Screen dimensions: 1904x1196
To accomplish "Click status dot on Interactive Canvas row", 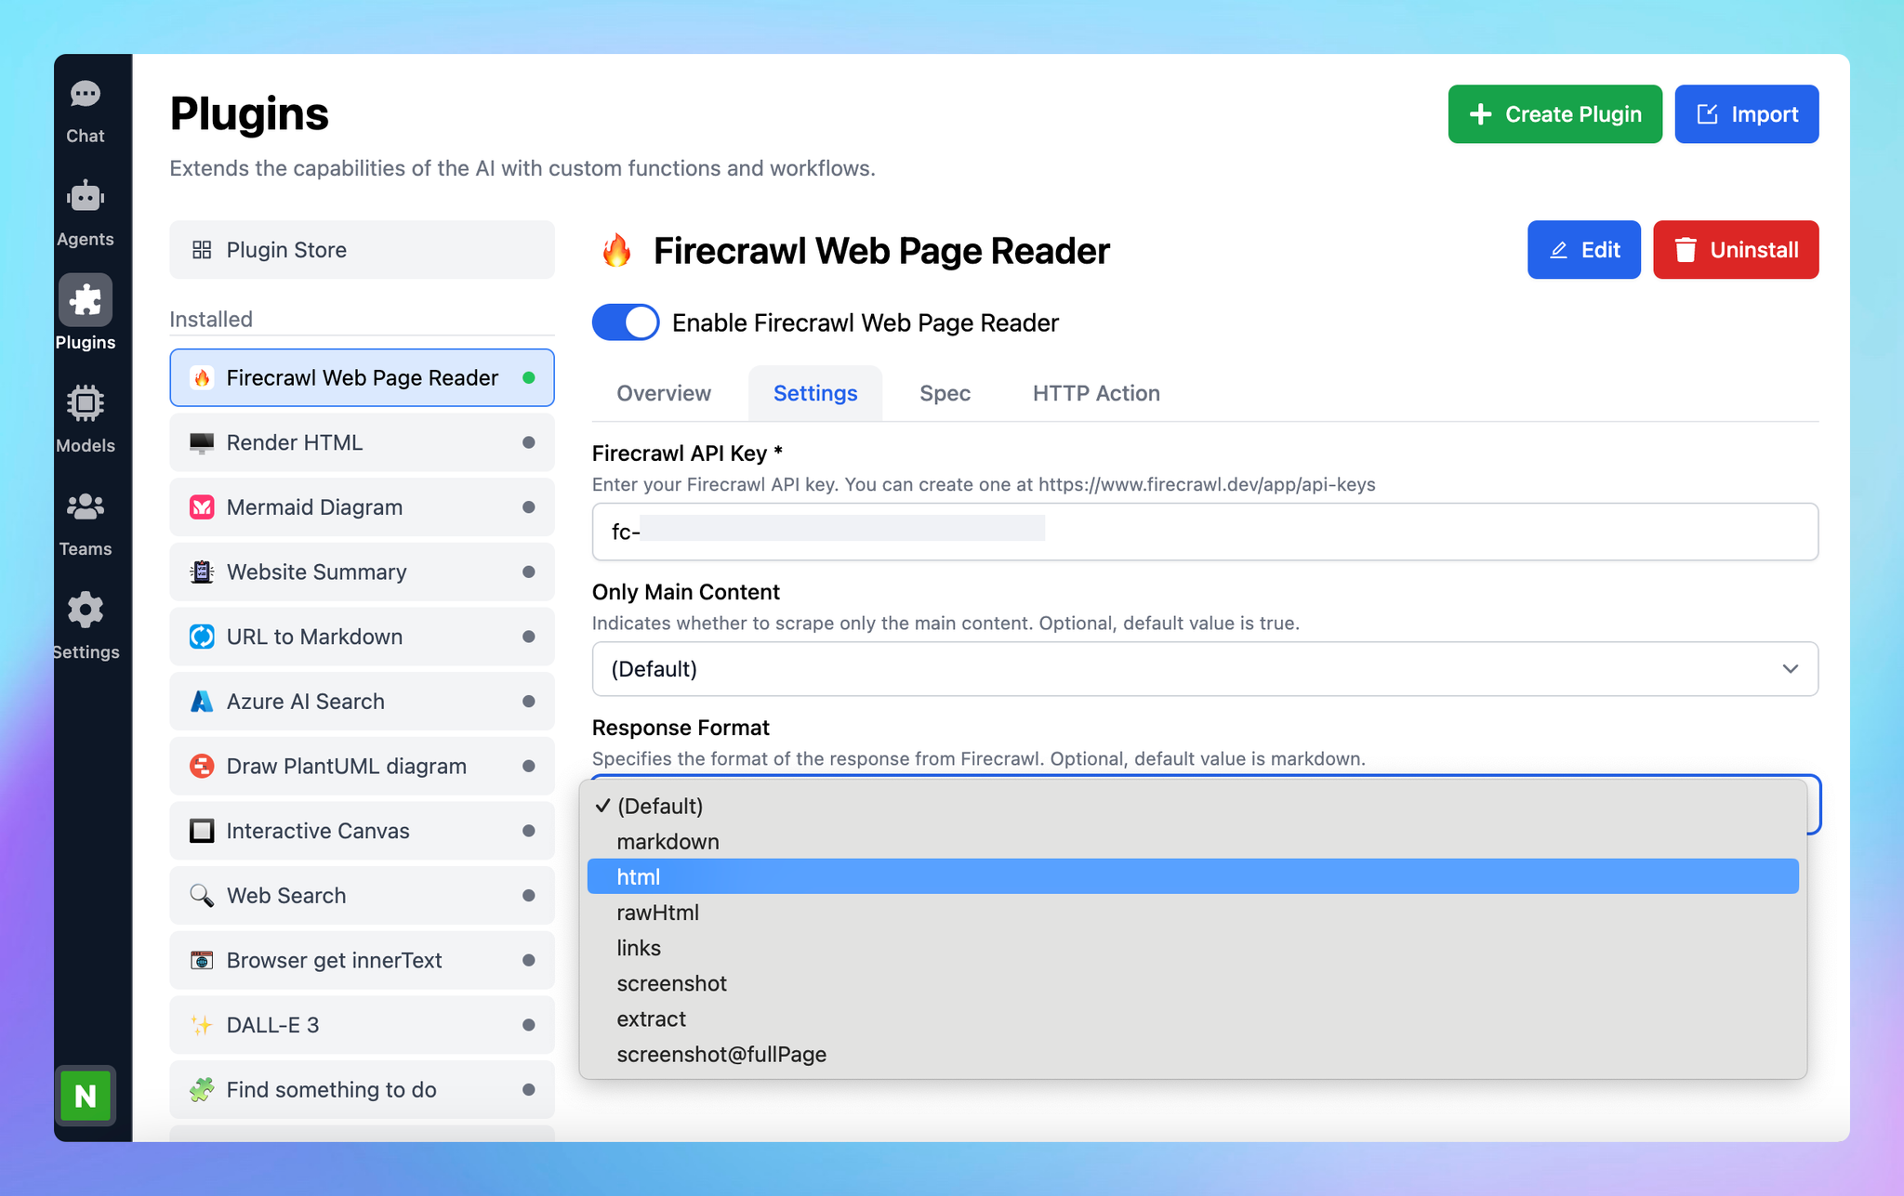I will [529, 831].
